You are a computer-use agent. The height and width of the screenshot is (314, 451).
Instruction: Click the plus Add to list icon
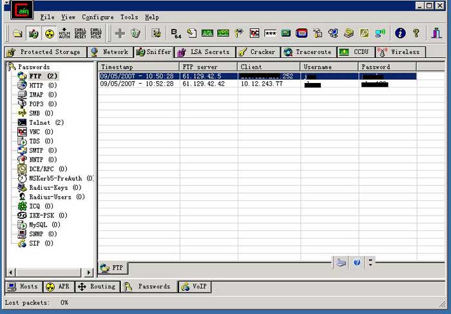[120, 33]
